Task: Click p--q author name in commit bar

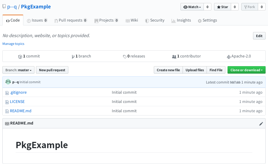Action: (16, 82)
